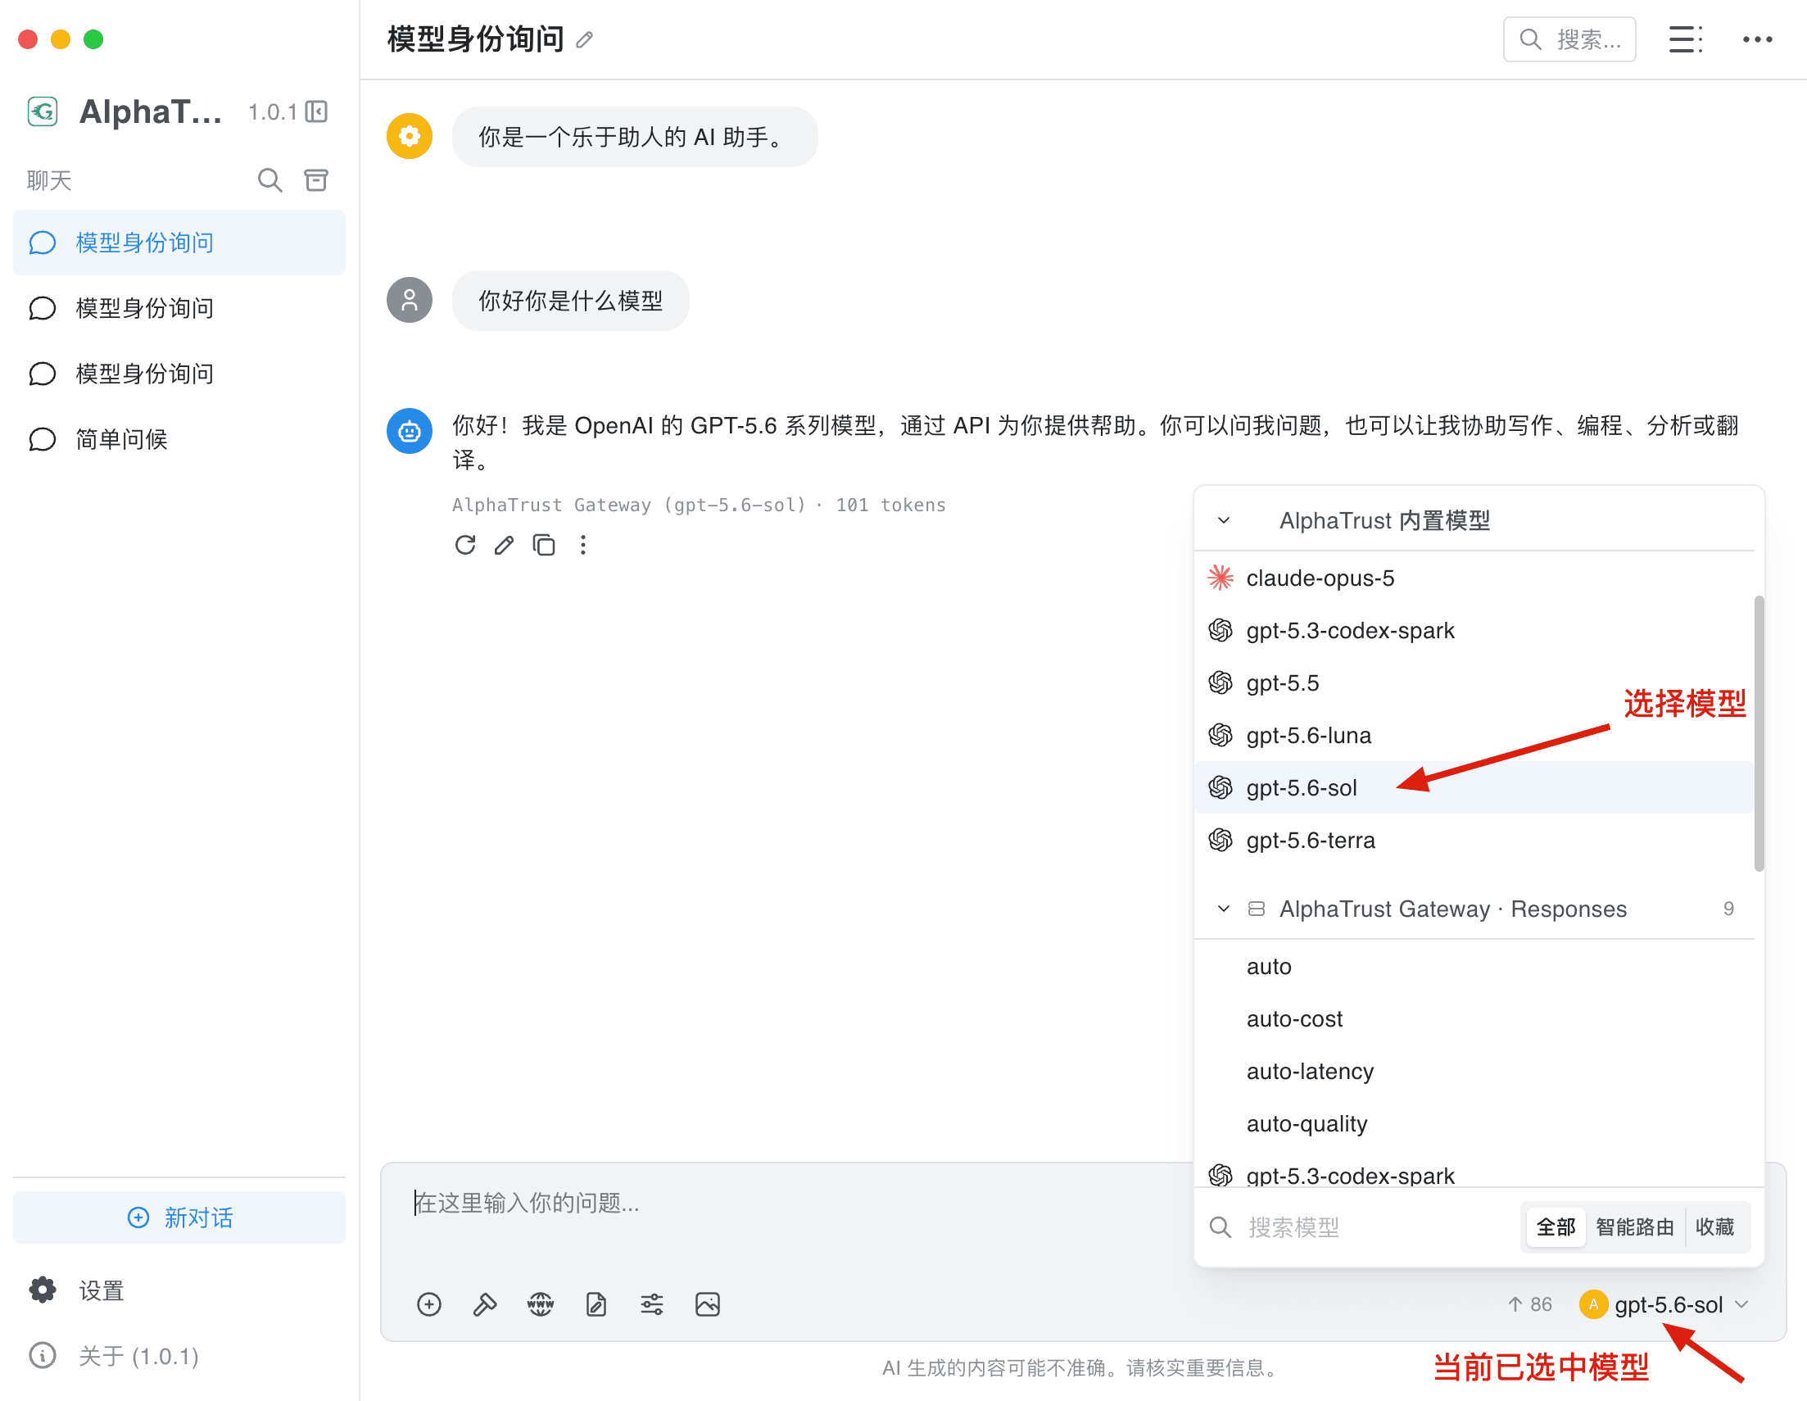This screenshot has width=1807, height=1401.
Task: Click the AlphaTrust Gateway token info line
Action: (x=699, y=505)
